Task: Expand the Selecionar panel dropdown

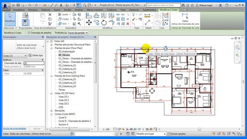Action: (x=10, y=28)
